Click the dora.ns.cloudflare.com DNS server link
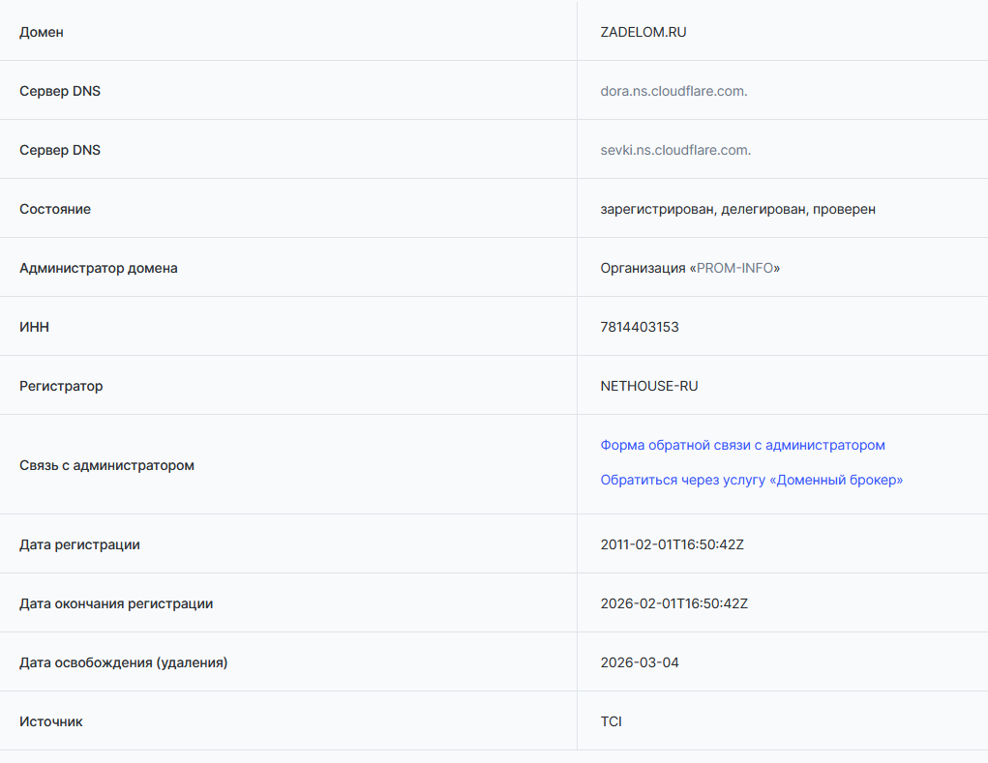Screen dimensions: 988x763 (x=673, y=91)
